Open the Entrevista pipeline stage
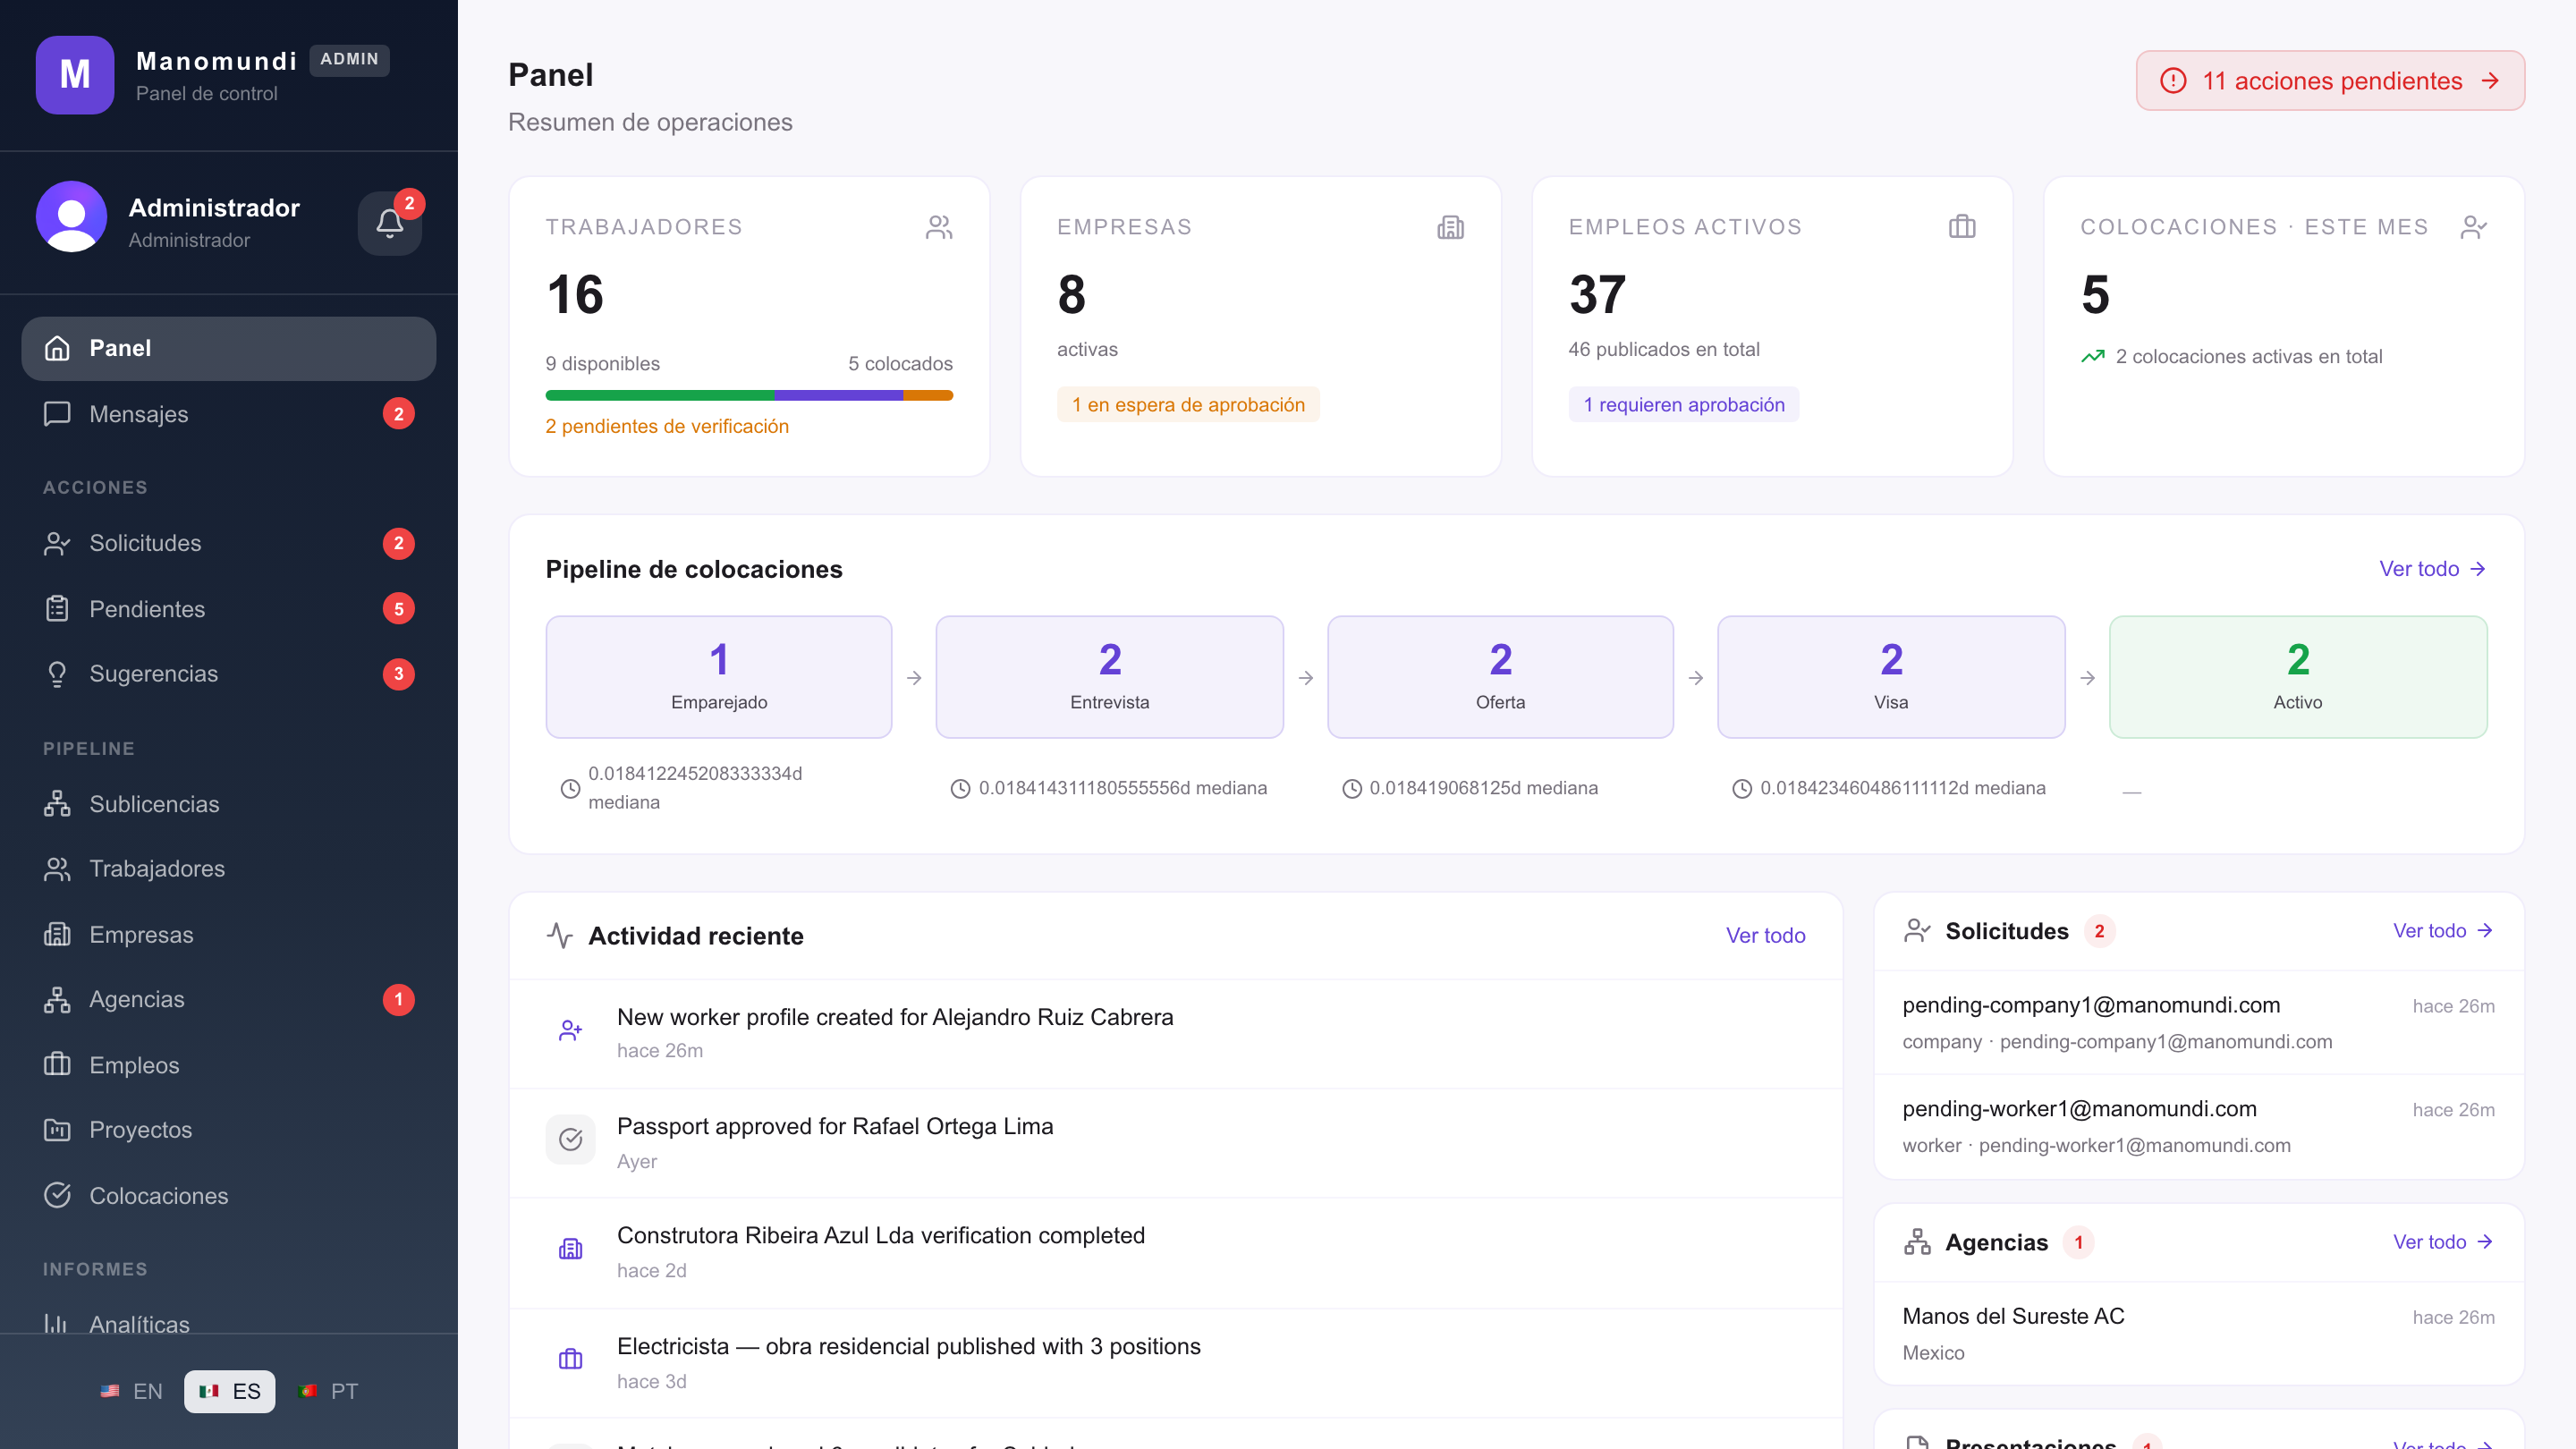 click(x=1110, y=677)
